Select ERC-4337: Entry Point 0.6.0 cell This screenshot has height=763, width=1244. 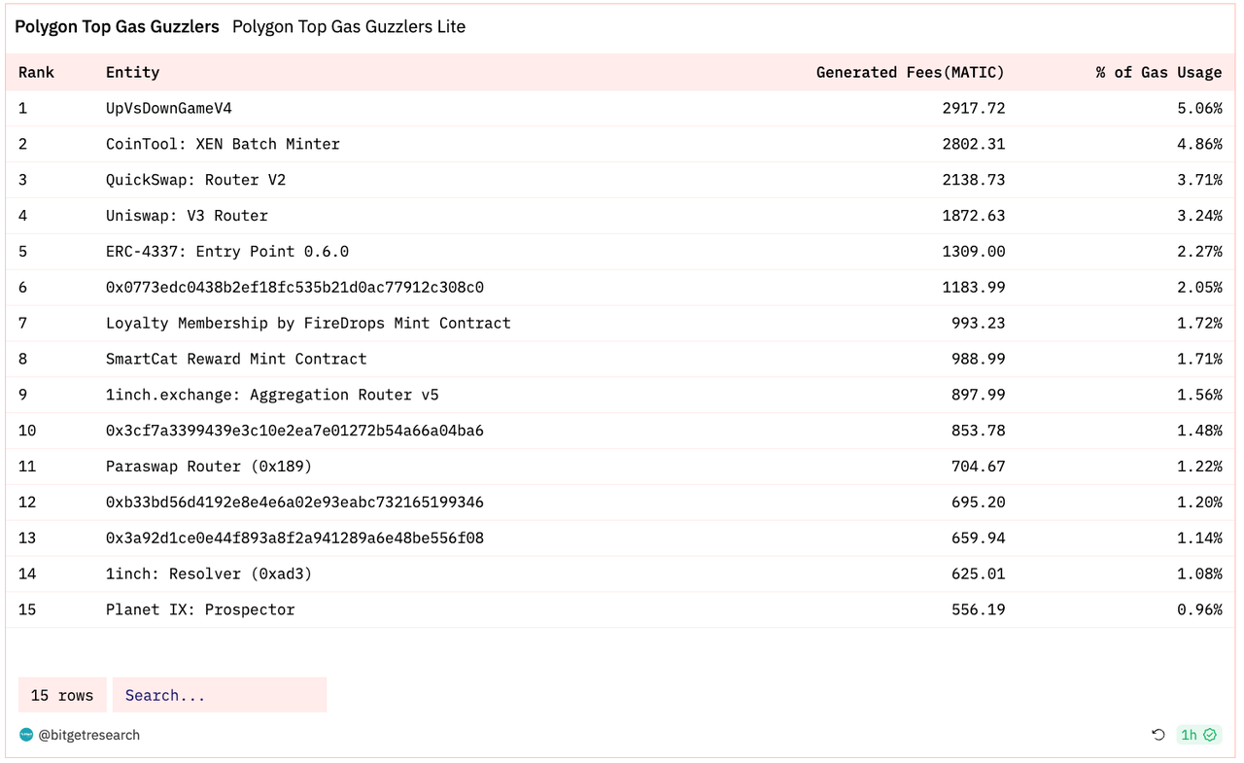pos(227,252)
